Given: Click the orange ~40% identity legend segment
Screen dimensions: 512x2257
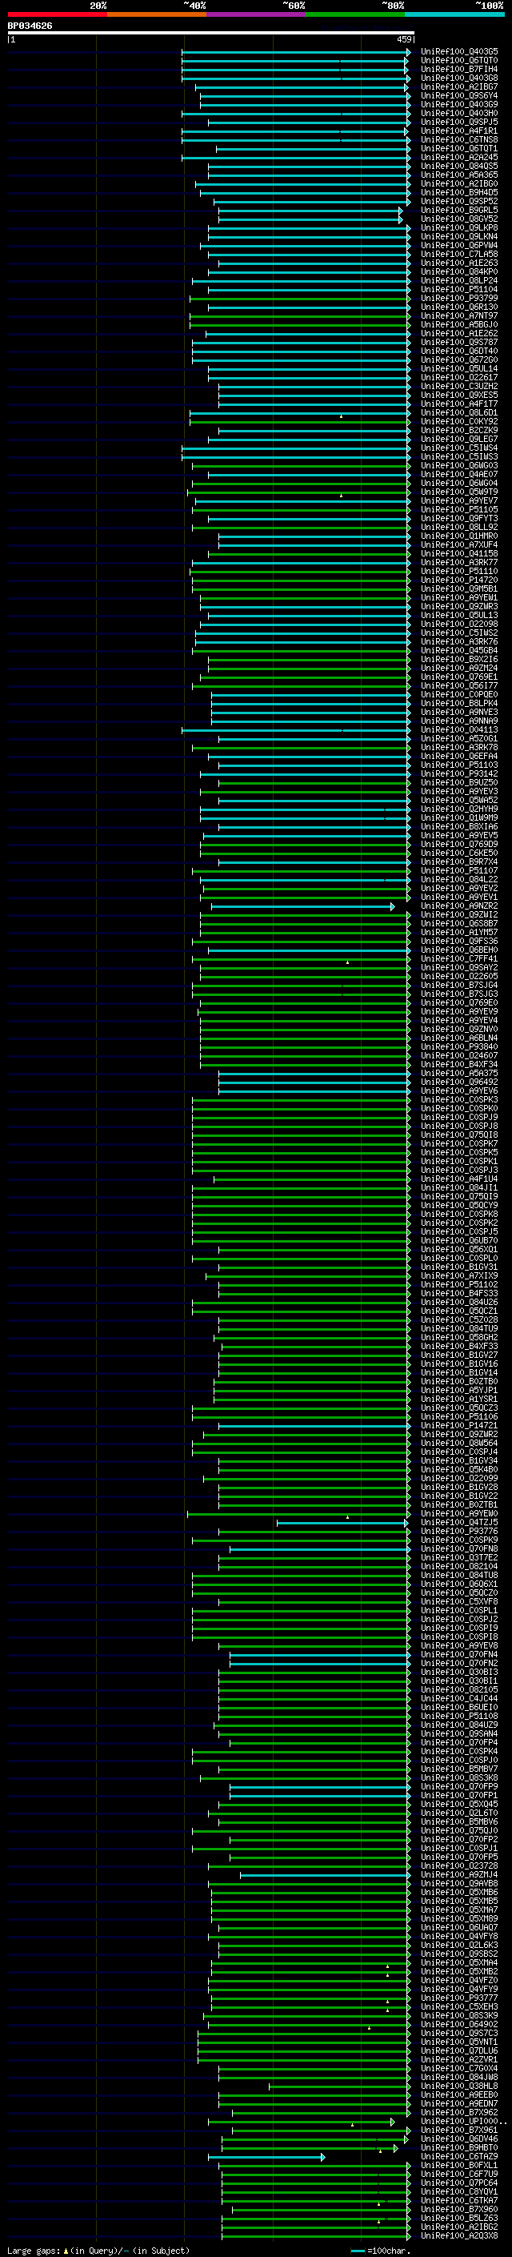Looking at the screenshot, I should tap(157, 14).
